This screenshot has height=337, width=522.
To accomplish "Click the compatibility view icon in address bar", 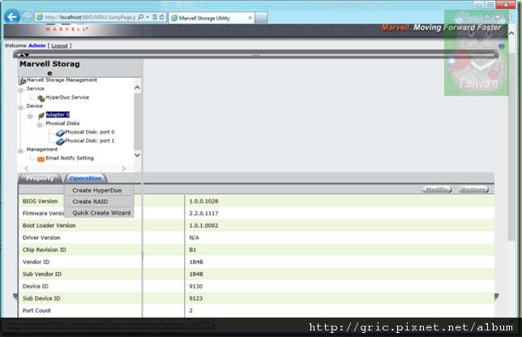I will (x=155, y=17).
